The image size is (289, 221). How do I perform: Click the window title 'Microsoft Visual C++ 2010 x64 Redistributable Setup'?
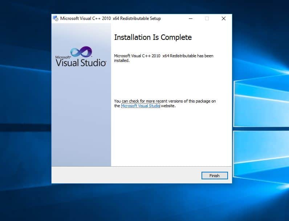coord(110,18)
